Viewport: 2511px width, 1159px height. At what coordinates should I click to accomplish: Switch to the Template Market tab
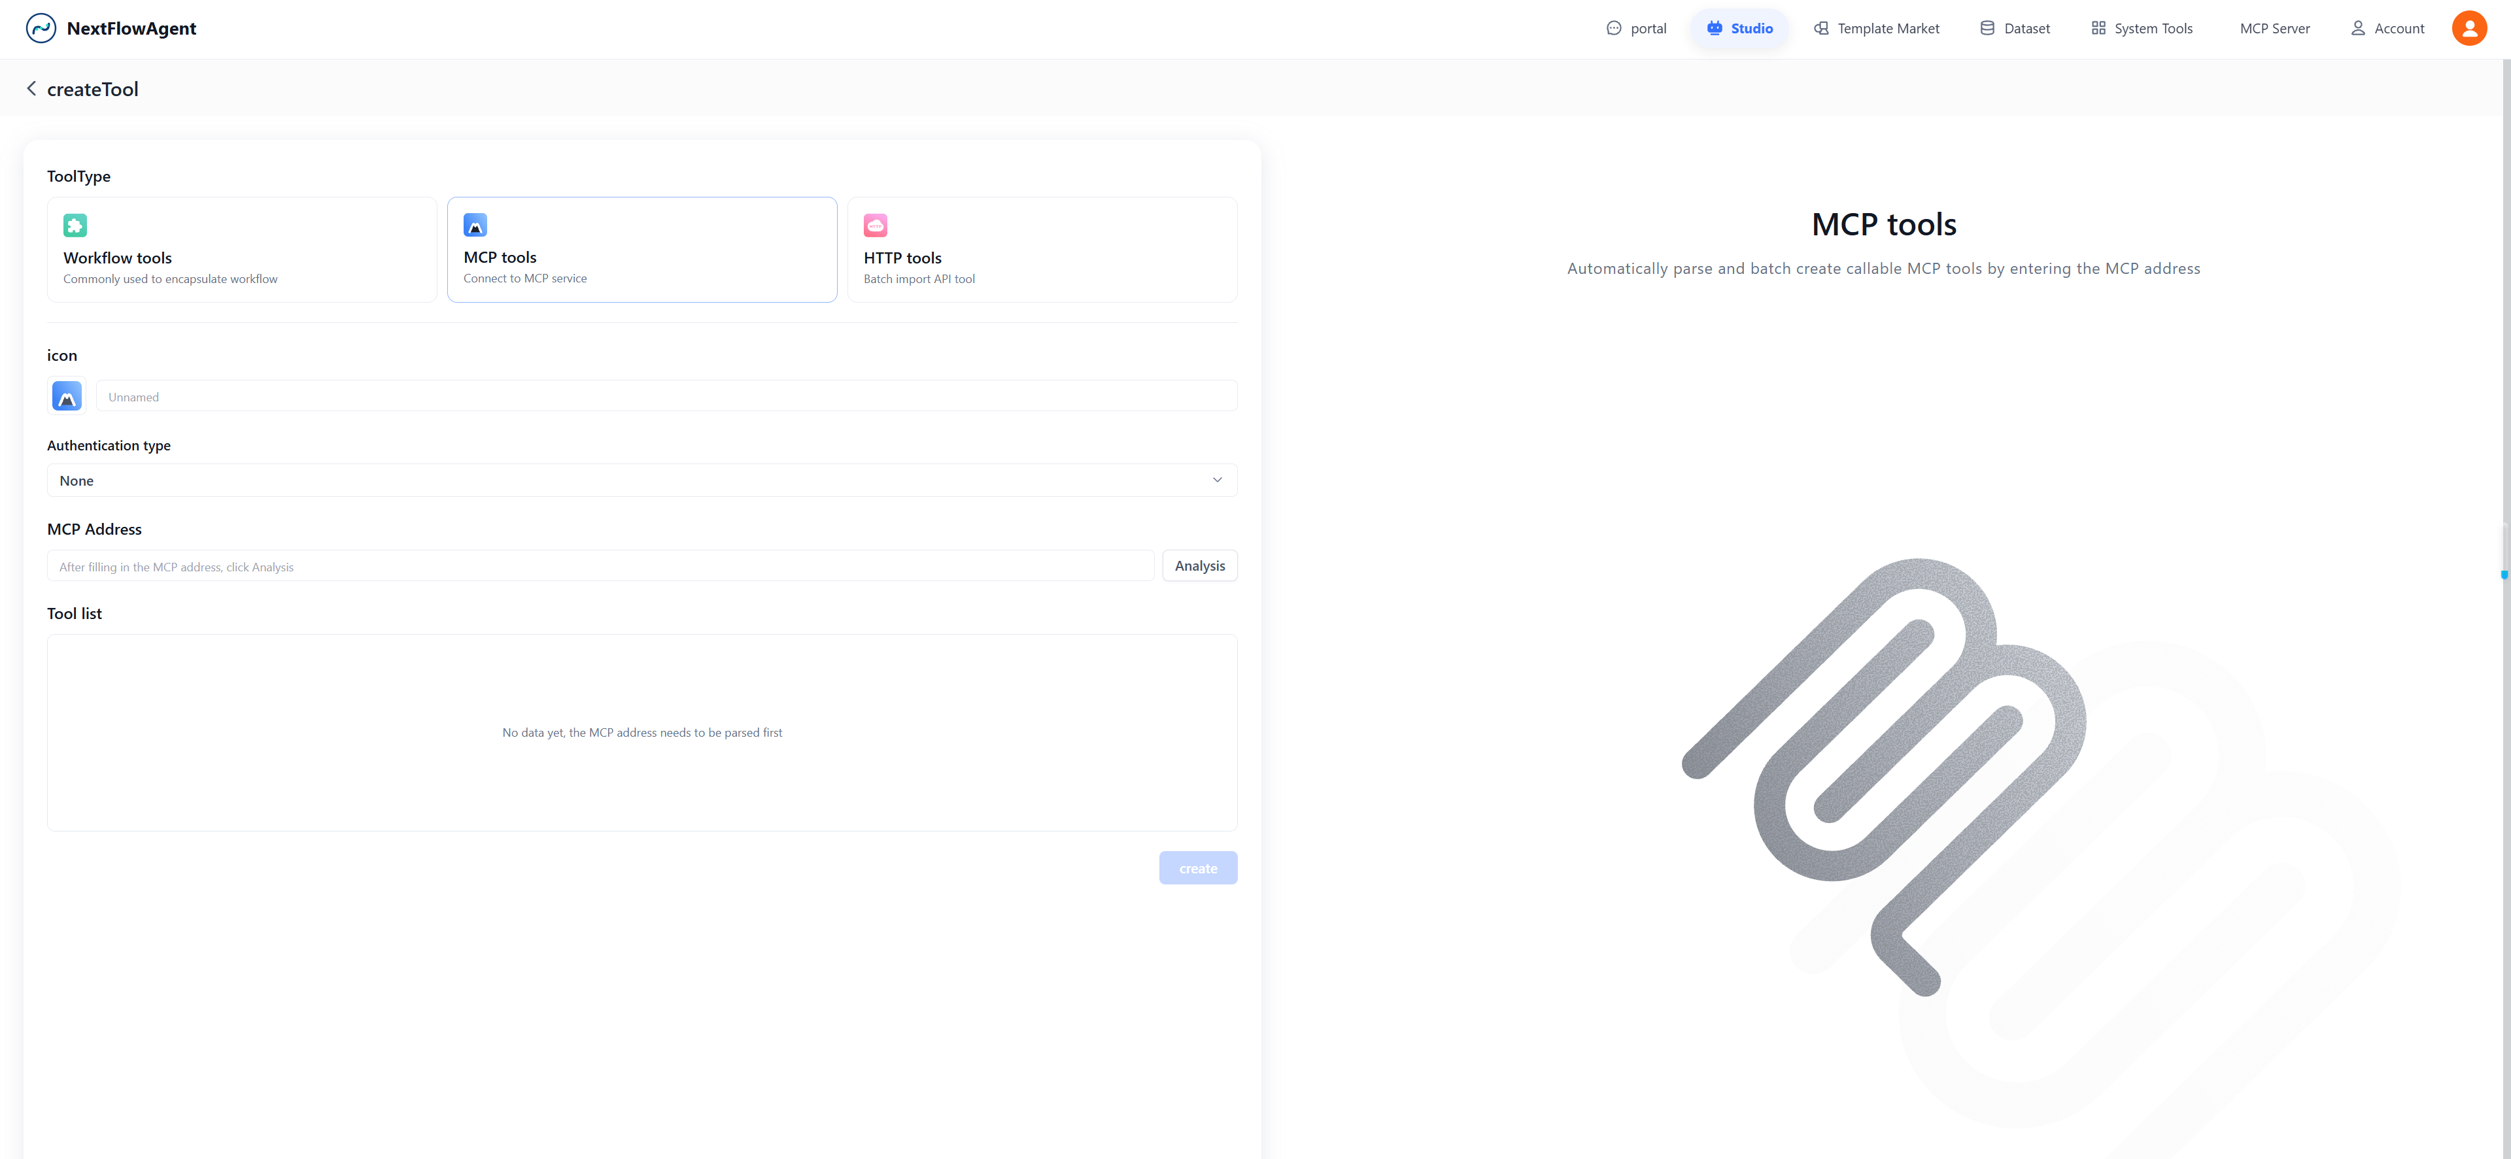pos(1877,28)
